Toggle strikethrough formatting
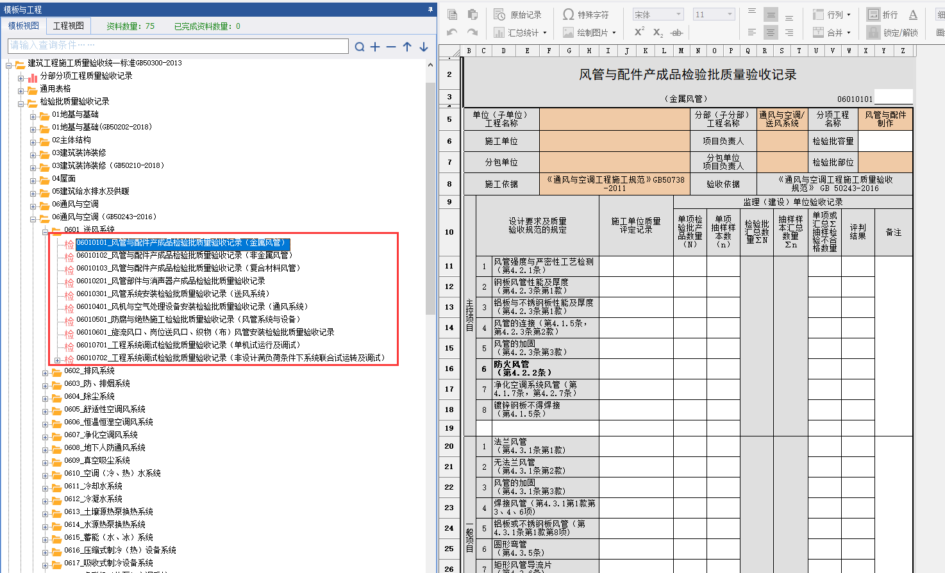The image size is (945, 573). point(676,33)
